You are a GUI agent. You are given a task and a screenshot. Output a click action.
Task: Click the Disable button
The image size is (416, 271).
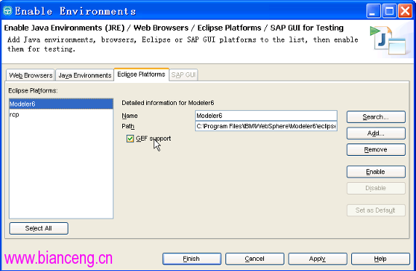point(376,188)
